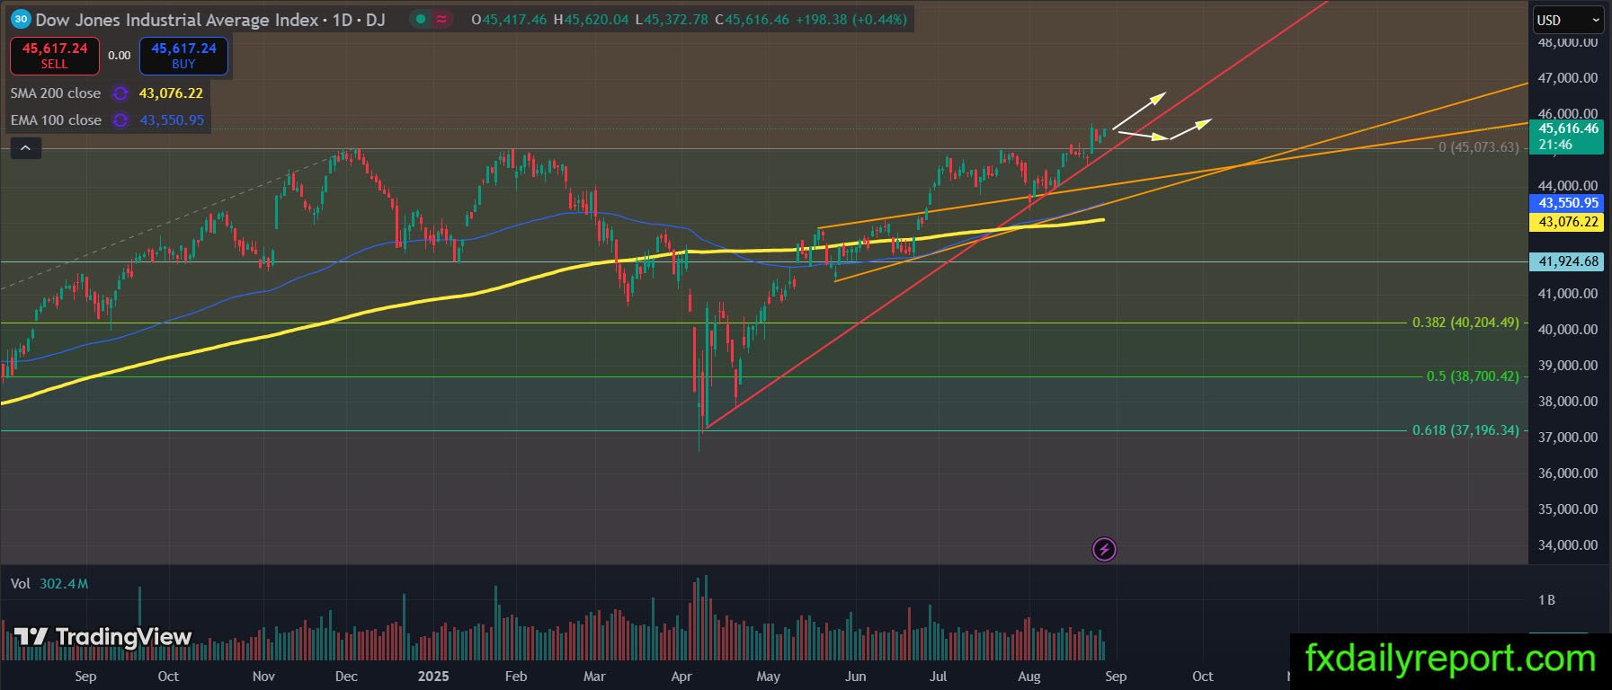The width and height of the screenshot is (1612, 690).
Task: Click the 34,000.00 price axis tick
Action: point(1568,545)
